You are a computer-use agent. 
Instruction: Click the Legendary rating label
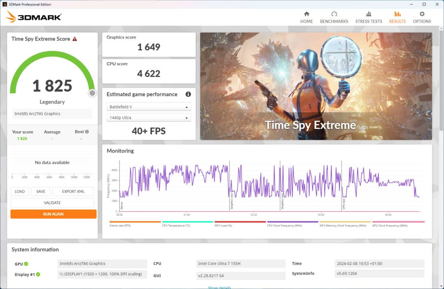[x=52, y=102]
